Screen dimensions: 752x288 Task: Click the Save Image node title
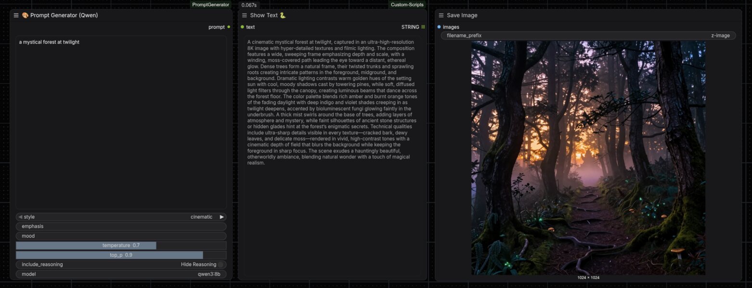(462, 15)
